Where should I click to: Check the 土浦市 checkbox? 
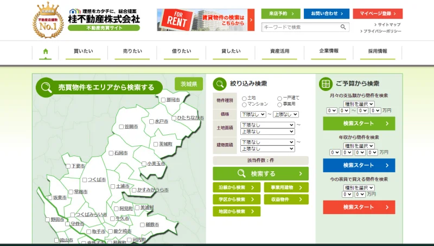113,186
